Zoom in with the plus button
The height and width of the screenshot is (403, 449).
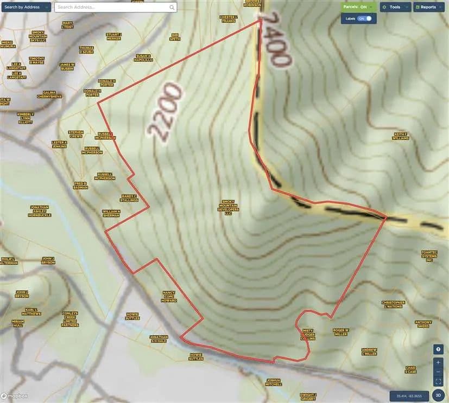click(438, 362)
